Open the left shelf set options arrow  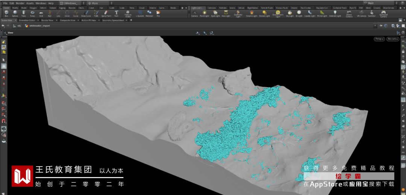coord(186,8)
